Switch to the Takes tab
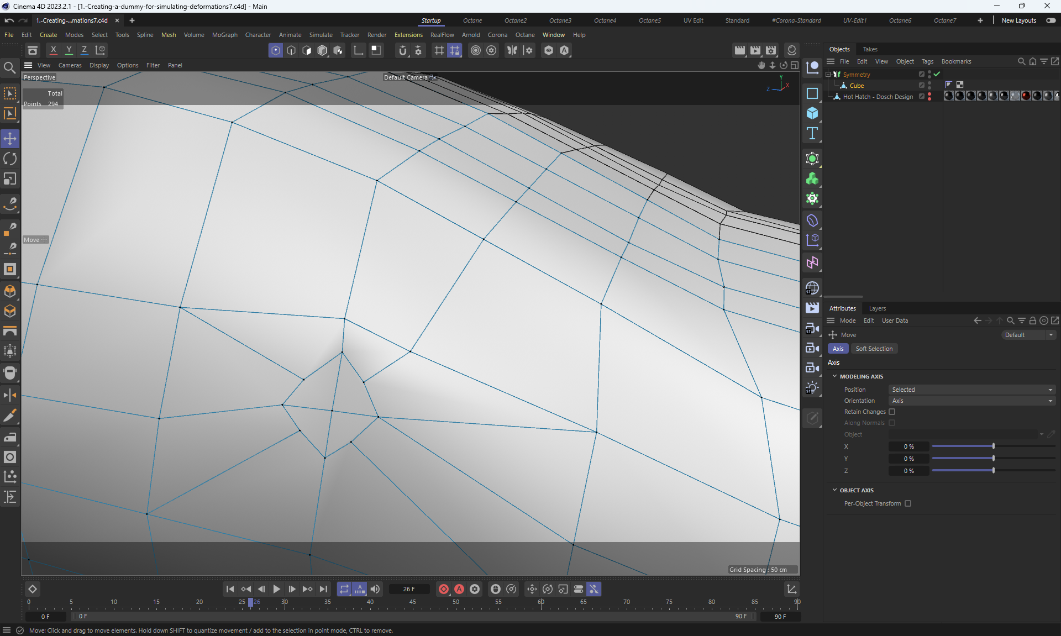 870,49
